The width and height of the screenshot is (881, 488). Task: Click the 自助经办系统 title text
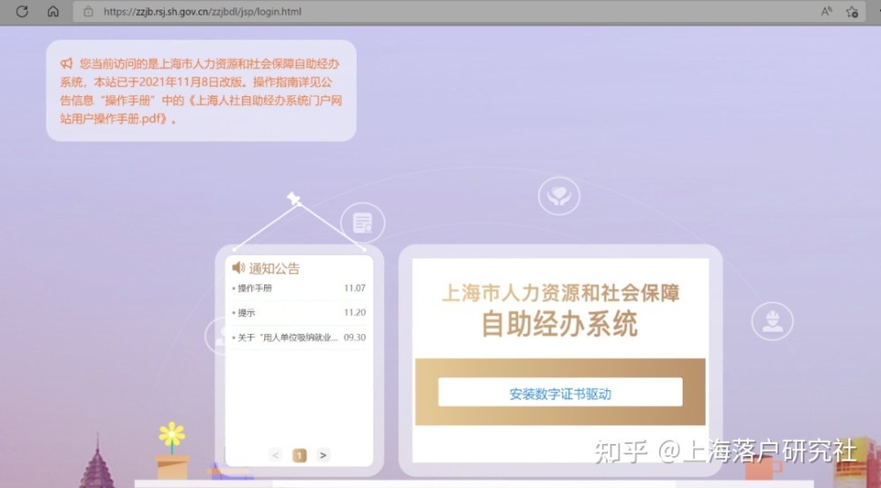pyautogui.click(x=559, y=324)
